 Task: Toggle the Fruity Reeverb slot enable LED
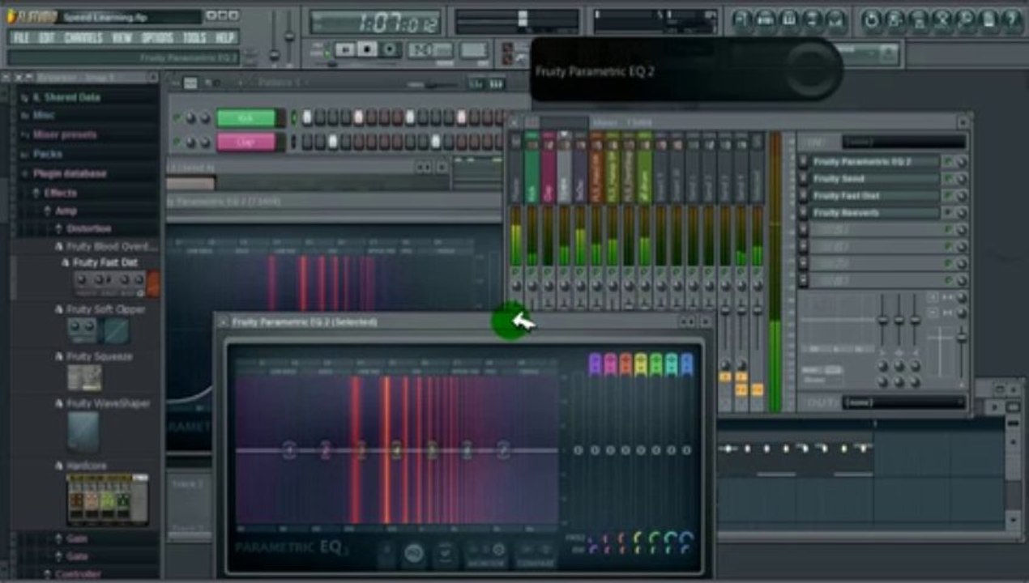pyautogui.click(x=948, y=212)
